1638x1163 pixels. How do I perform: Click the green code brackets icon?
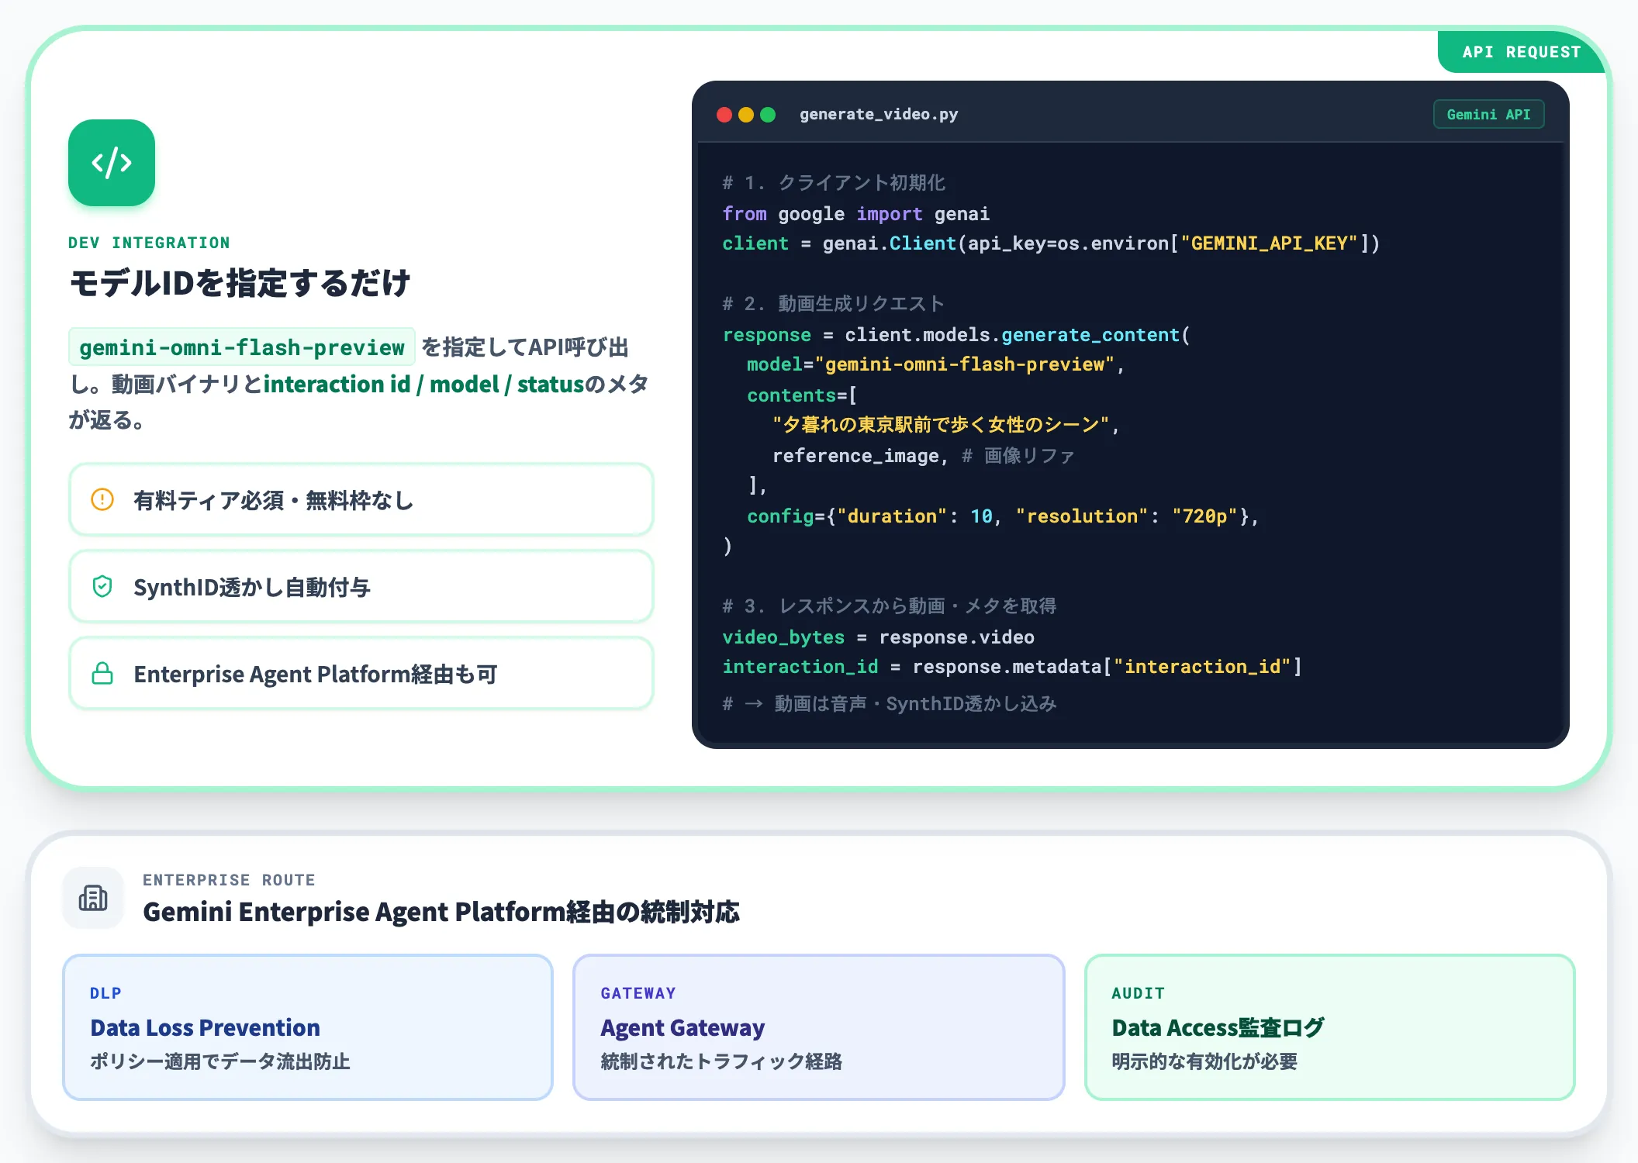pos(112,163)
